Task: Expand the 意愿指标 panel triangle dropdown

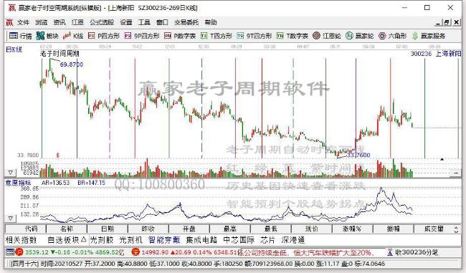Action: (11, 219)
